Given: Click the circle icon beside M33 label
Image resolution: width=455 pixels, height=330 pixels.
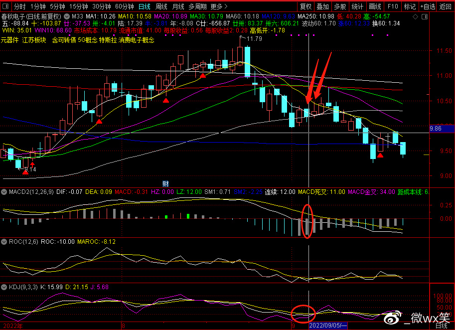Looking at the screenshot, I should (67, 16).
